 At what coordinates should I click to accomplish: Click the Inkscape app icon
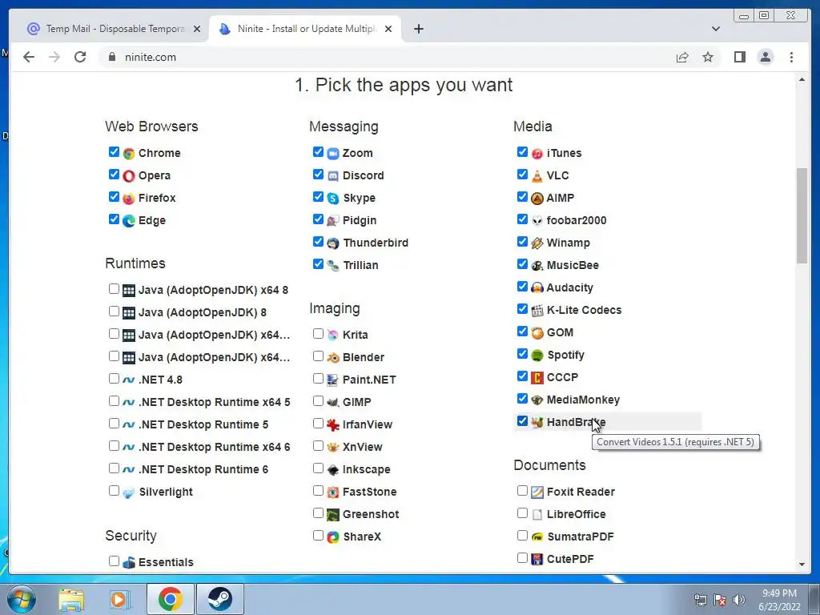333,469
